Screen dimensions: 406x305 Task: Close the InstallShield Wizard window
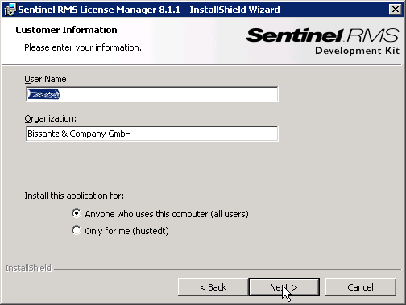point(396,10)
